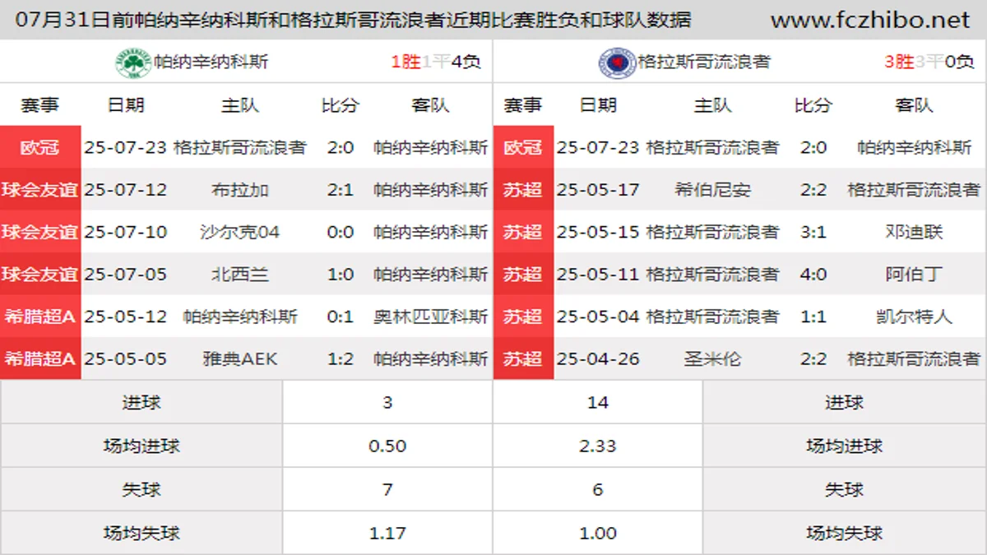Select home team 圣米伦
The width and height of the screenshot is (987, 555).
pyautogui.click(x=712, y=358)
